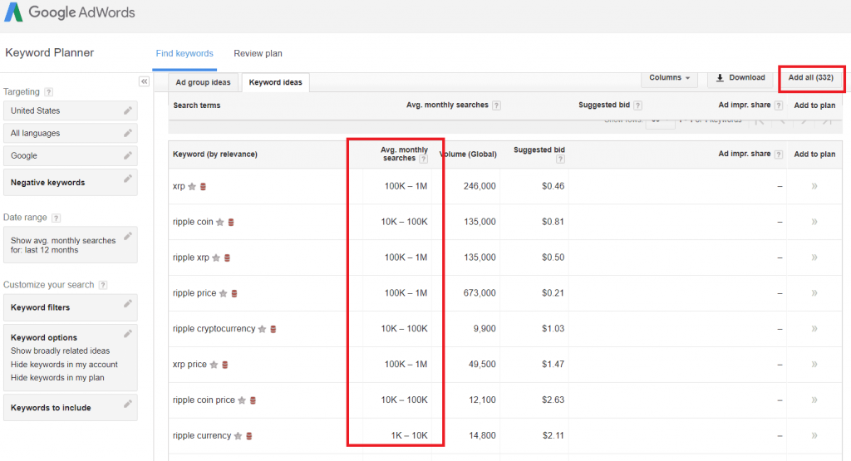Click the 673,000 volume value

pos(480,293)
